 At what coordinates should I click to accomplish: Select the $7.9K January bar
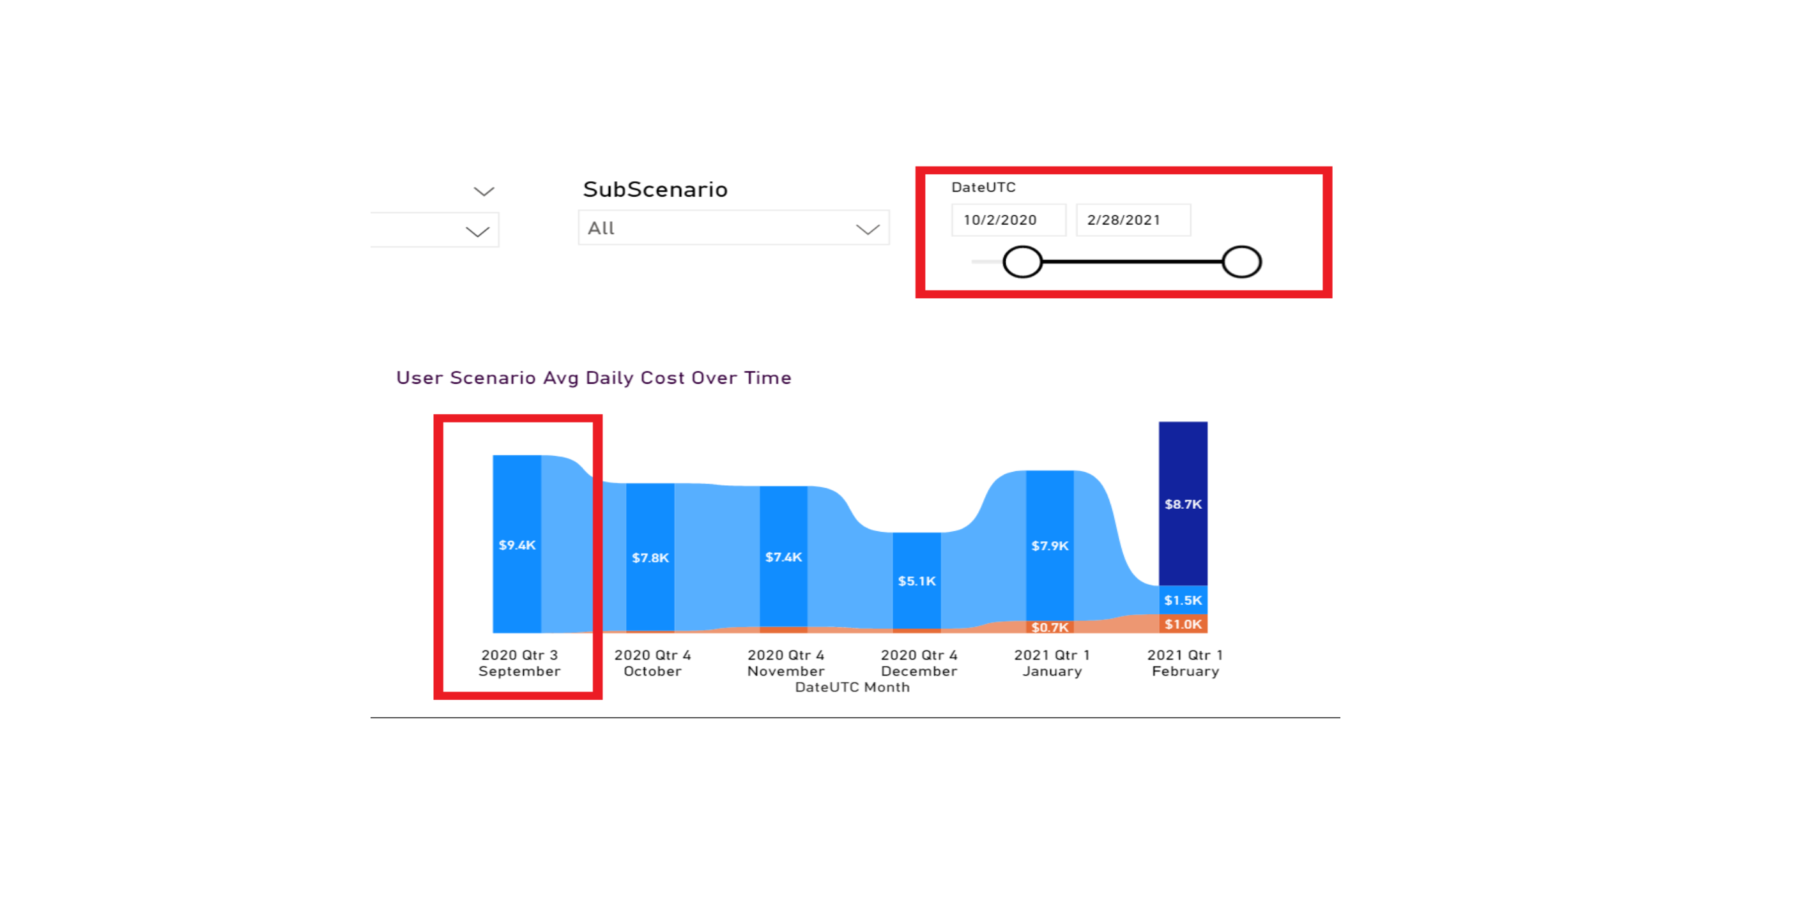1050,546
